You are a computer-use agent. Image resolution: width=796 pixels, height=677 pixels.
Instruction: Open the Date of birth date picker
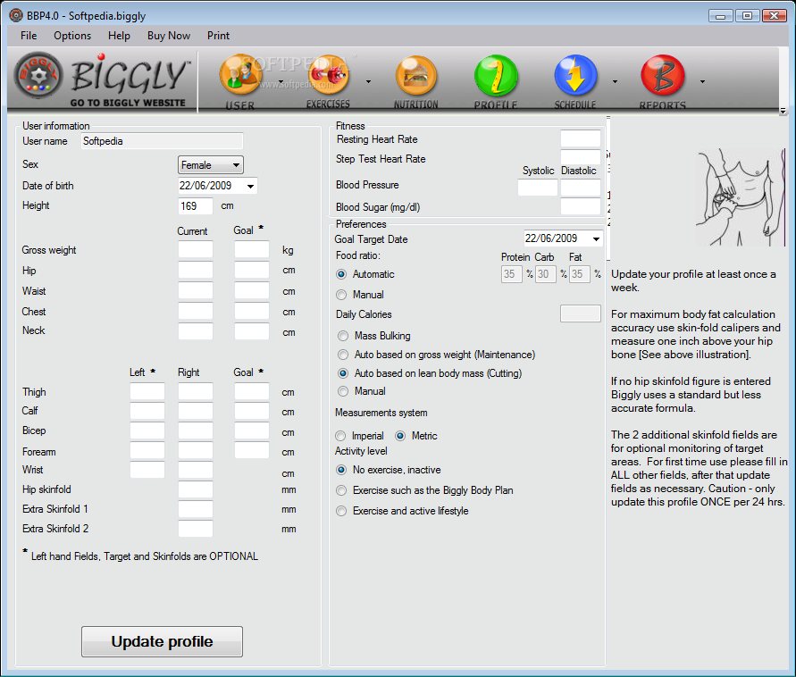[251, 187]
